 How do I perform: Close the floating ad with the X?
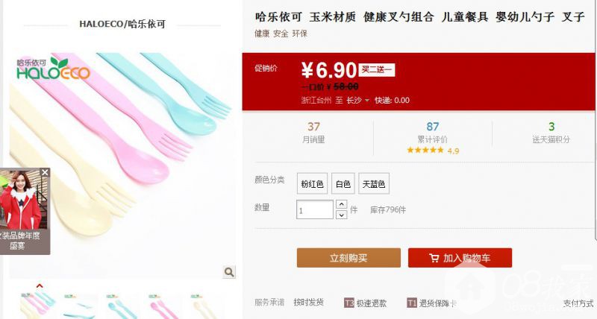pyautogui.click(x=45, y=173)
